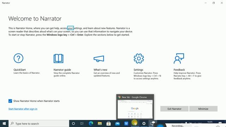226x127 pixels.
Task: Open Cortana from the taskbar
Action: [x=73, y=123]
